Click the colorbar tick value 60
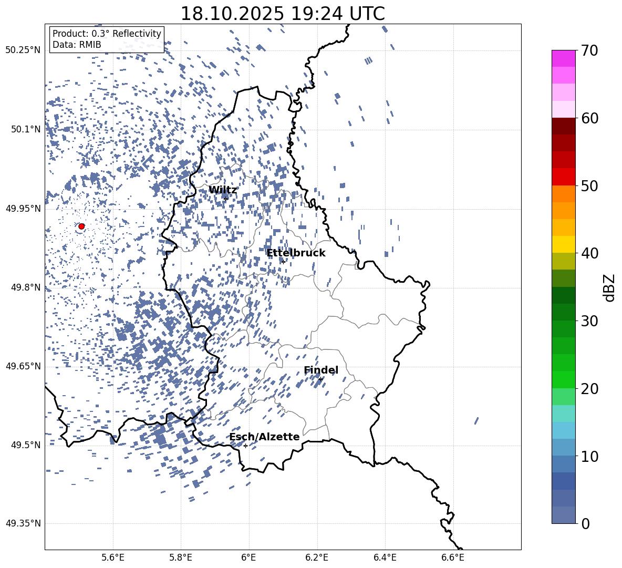The height and width of the screenshot is (568, 622). (589, 118)
